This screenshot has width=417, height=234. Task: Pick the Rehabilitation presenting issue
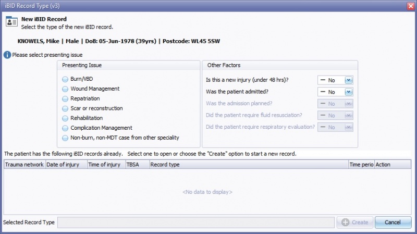[x=65, y=118]
